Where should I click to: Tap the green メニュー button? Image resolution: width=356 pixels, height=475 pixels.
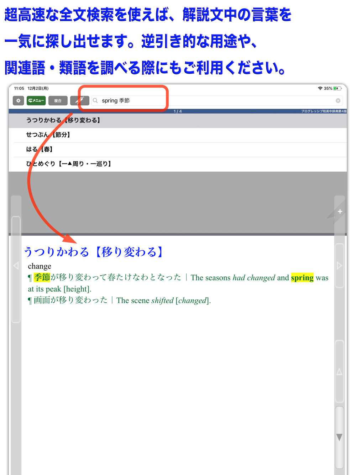pos(36,101)
